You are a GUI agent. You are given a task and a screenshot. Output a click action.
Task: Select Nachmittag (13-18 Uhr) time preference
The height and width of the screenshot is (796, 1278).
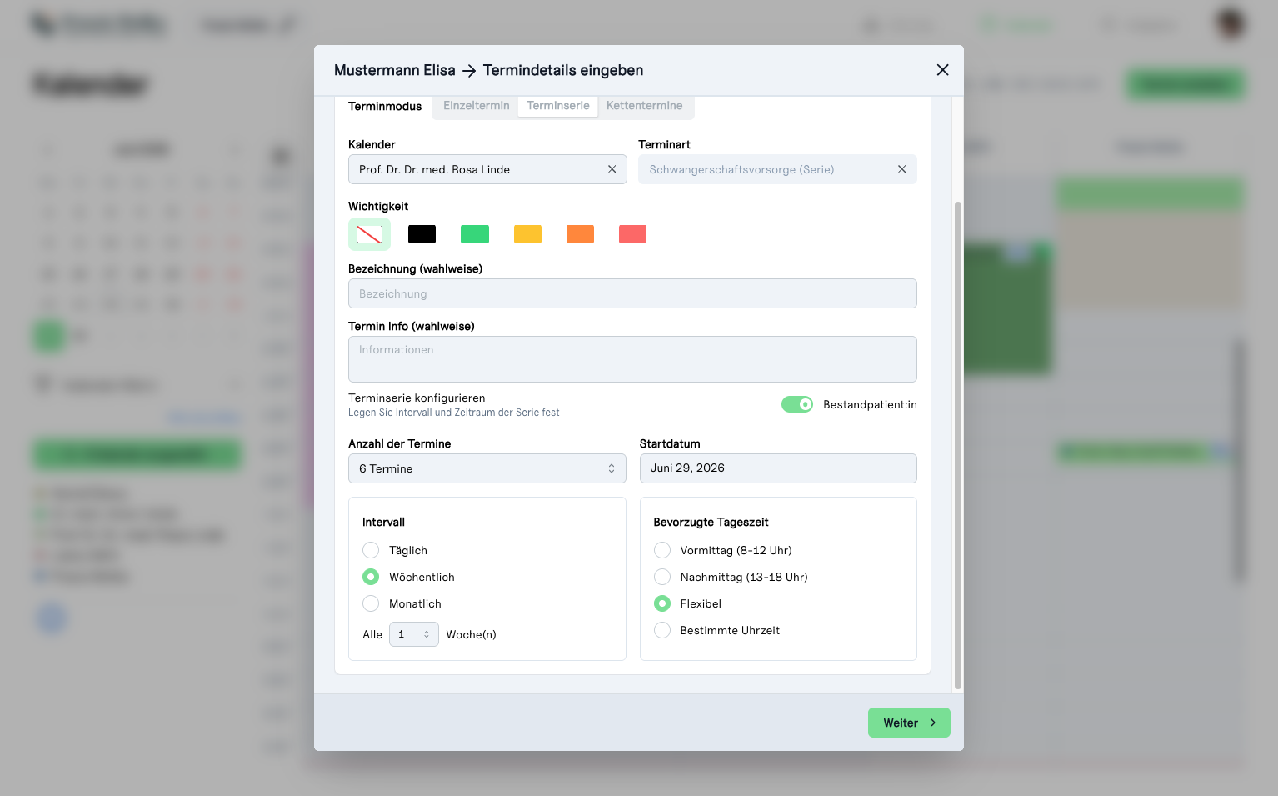click(x=662, y=577)
